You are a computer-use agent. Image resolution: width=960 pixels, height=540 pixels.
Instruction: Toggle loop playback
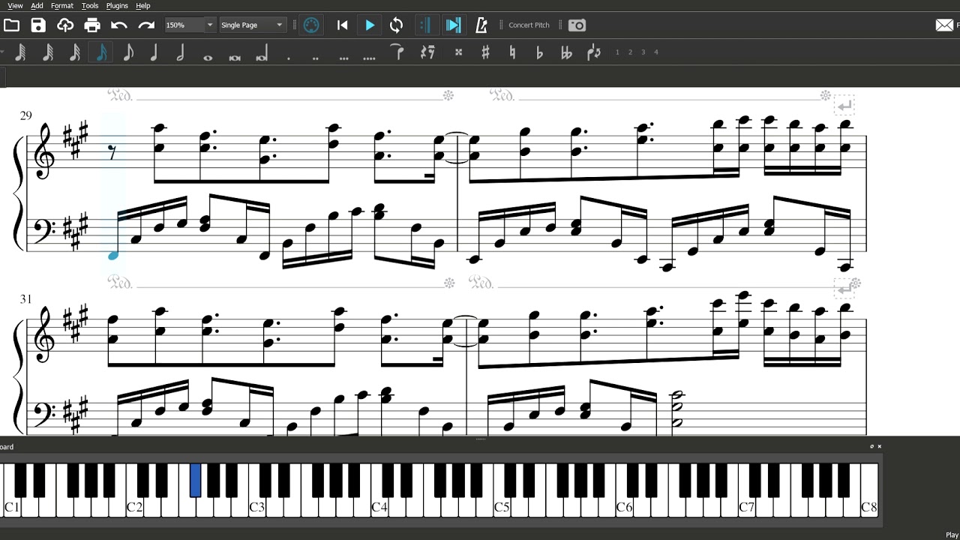(x=397, y=25)
